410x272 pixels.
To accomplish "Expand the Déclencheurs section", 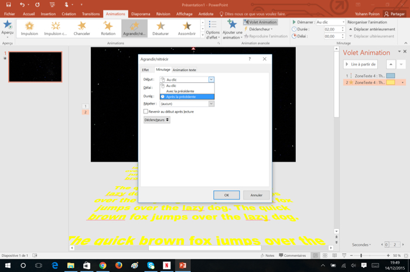I will [x=156, y=120].
